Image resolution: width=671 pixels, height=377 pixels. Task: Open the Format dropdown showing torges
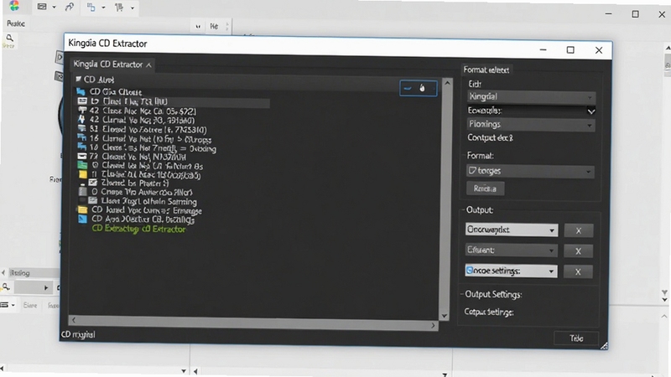[530, 171]
